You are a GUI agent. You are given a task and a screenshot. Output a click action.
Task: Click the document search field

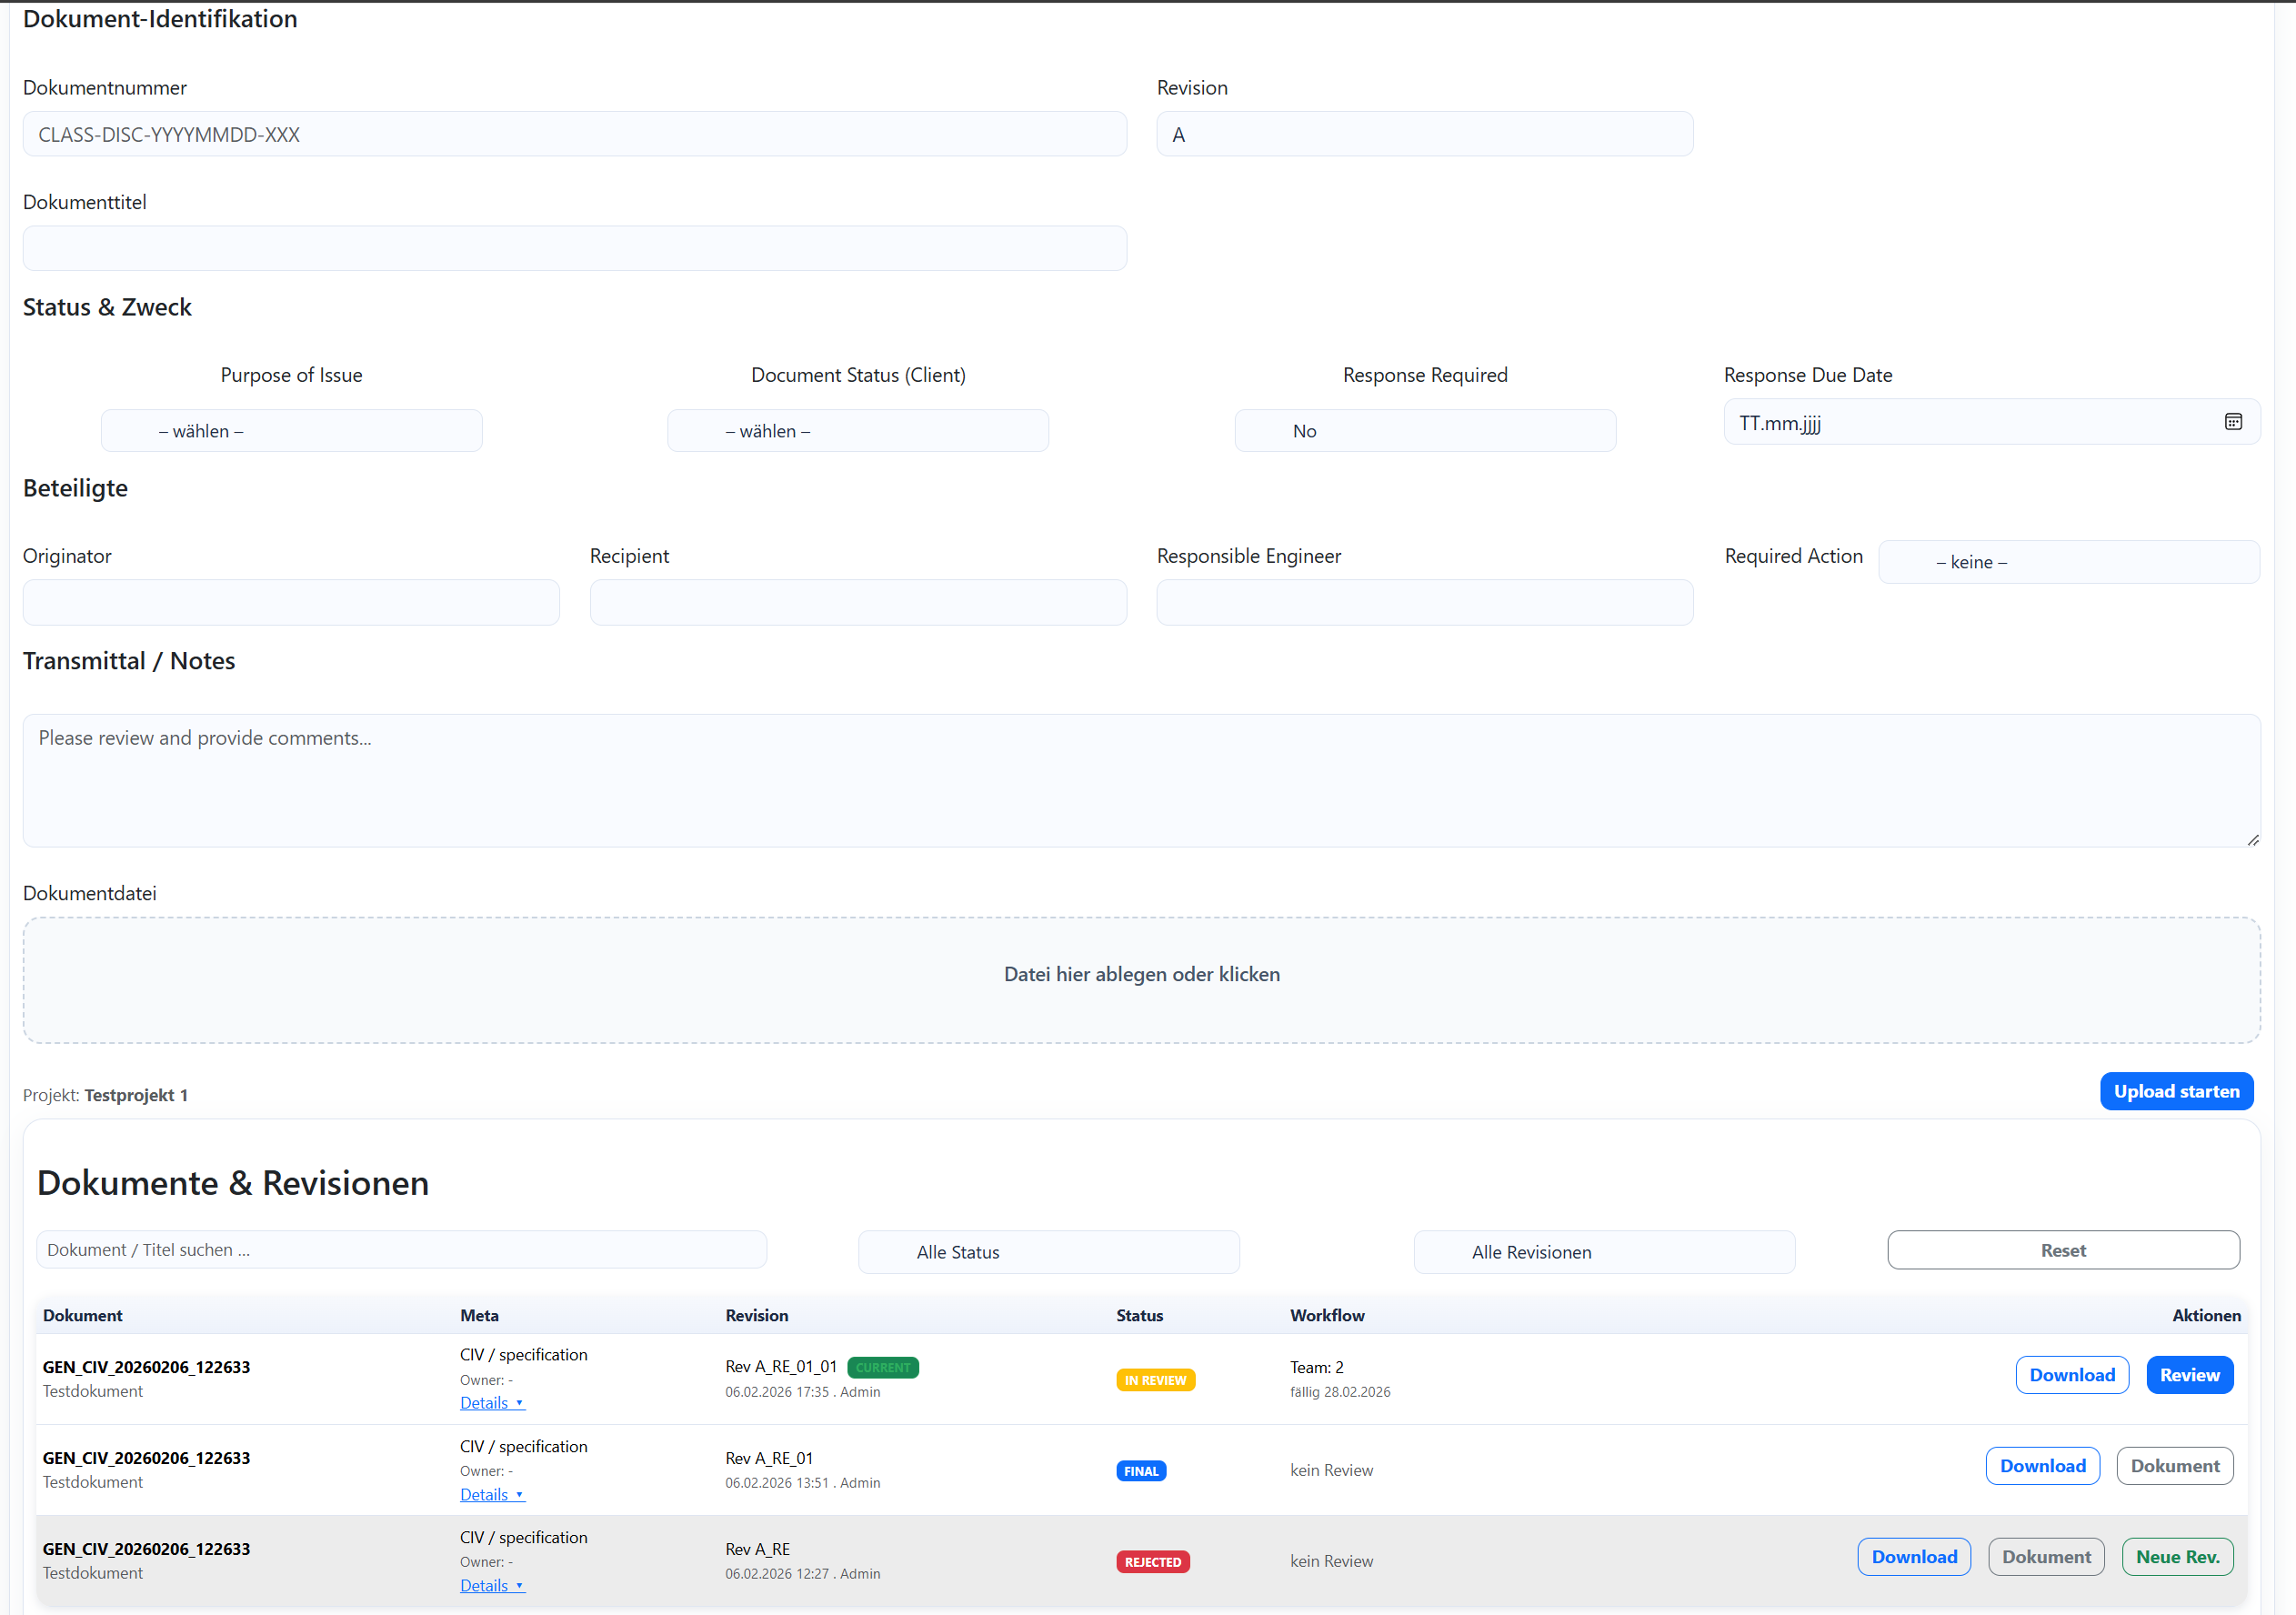401,1250
